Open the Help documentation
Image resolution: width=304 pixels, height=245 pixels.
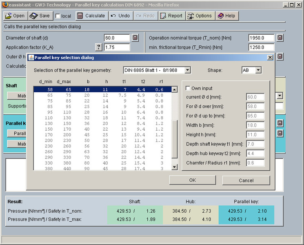[x=226, y=16]
